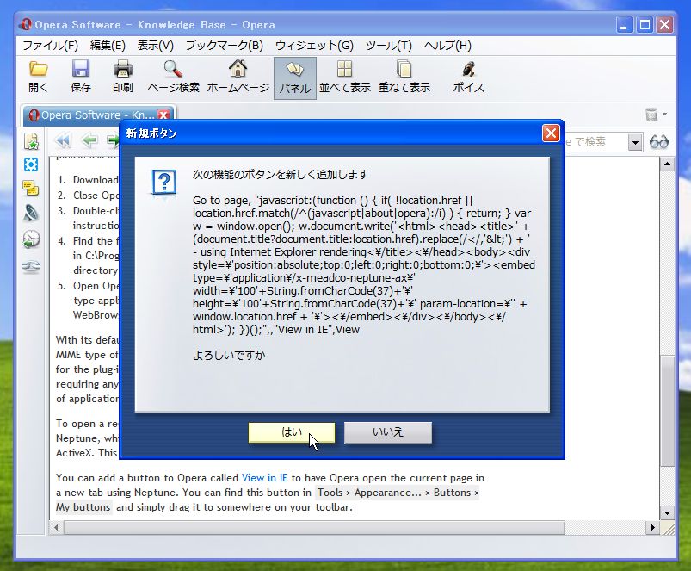Click the Opera logo in title bar

click(x=26, y=24)
